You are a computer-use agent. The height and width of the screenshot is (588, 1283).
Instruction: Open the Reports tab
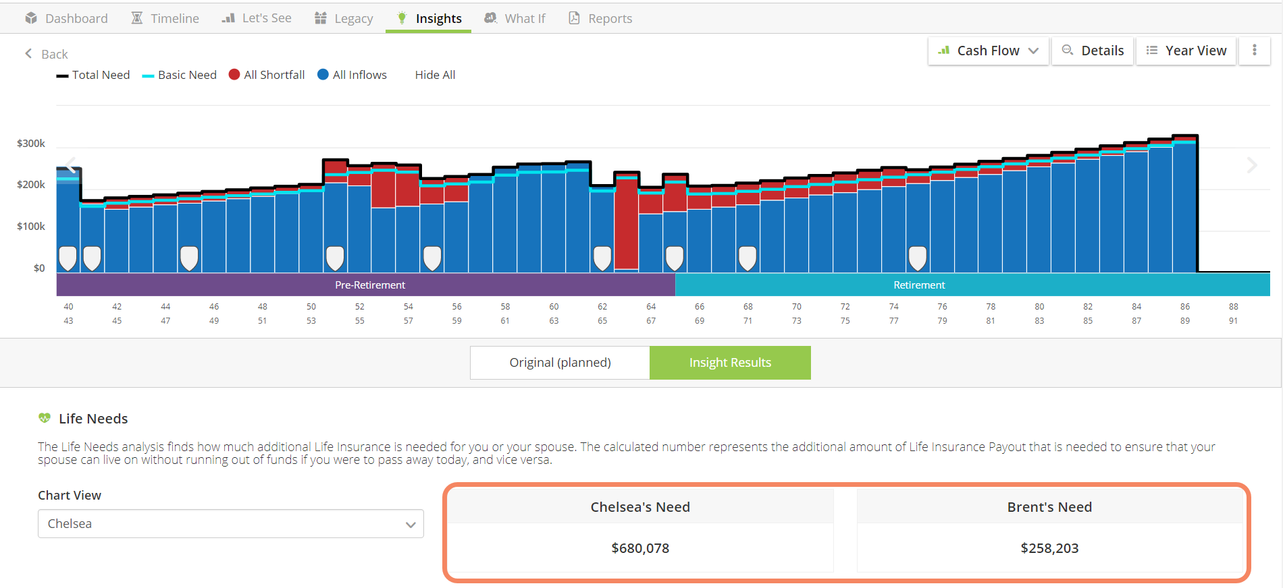600,18
